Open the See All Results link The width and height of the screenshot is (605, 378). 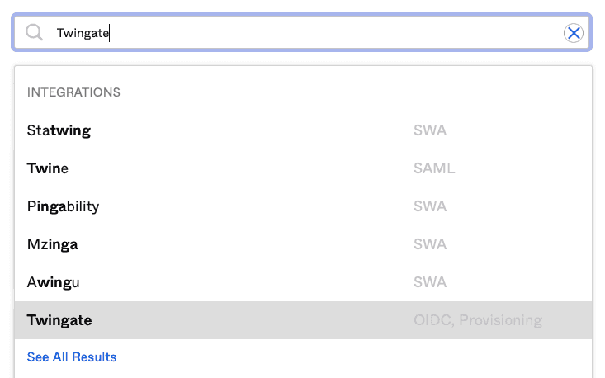tap(72, 357)
